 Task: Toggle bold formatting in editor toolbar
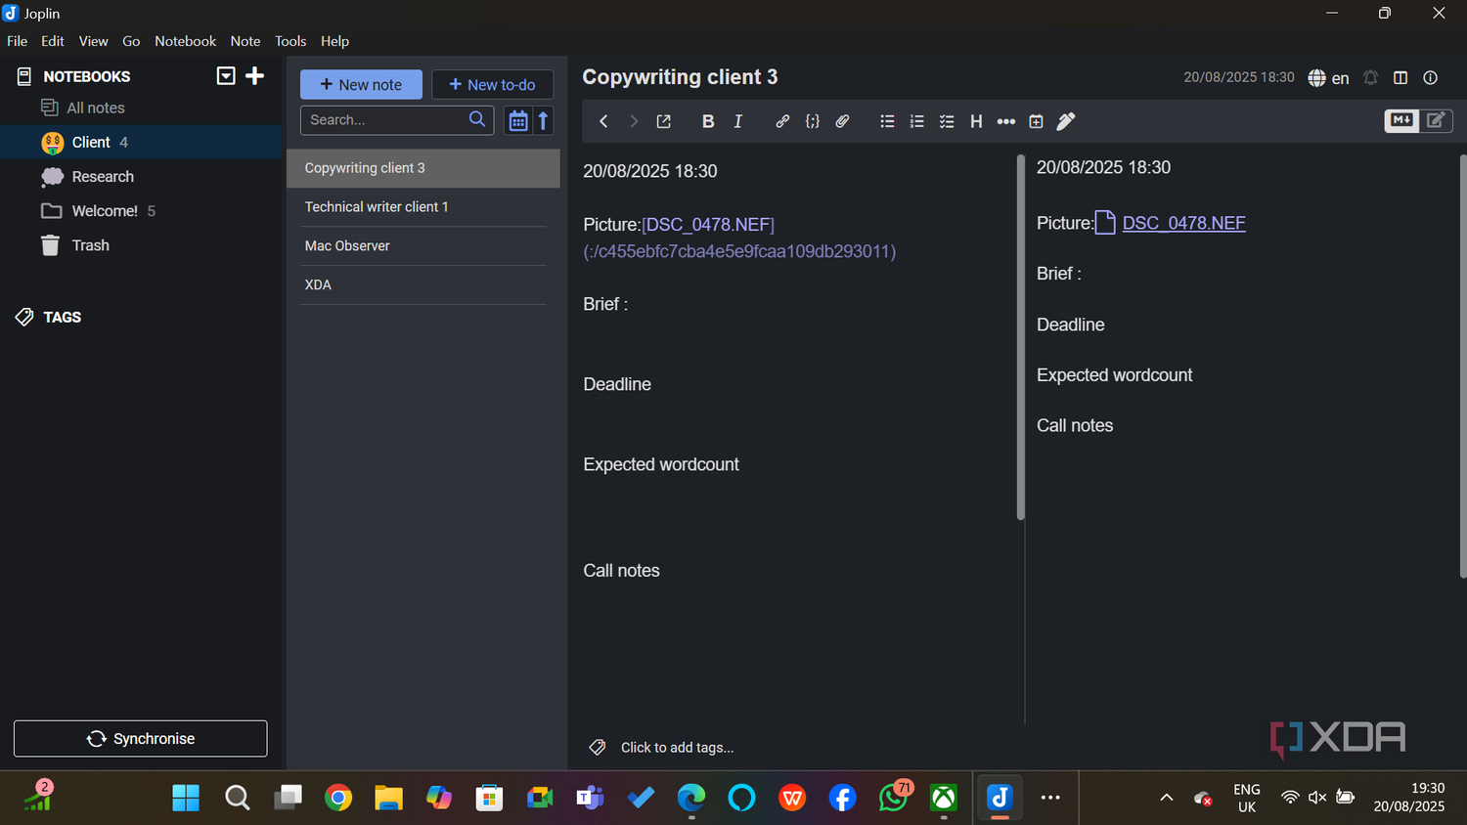coord(708,121)
